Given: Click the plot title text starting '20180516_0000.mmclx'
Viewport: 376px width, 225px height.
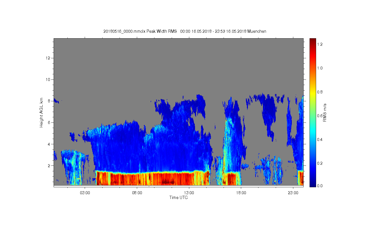Looking at the screenshot, I should (x=185, y=31).
